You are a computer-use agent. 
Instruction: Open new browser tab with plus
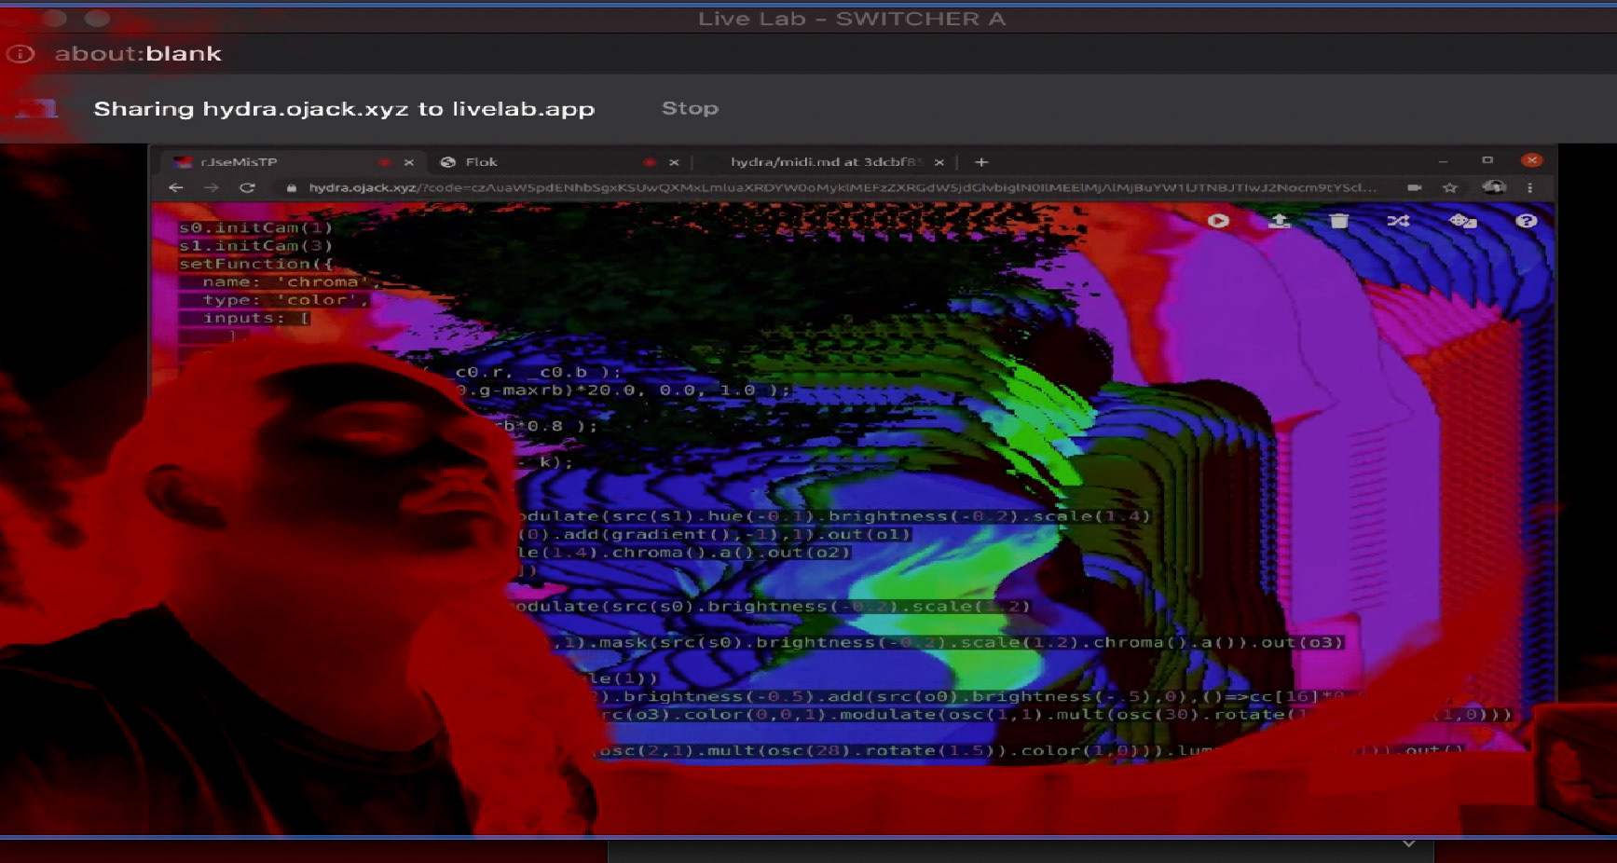click(x=981, y=162)
